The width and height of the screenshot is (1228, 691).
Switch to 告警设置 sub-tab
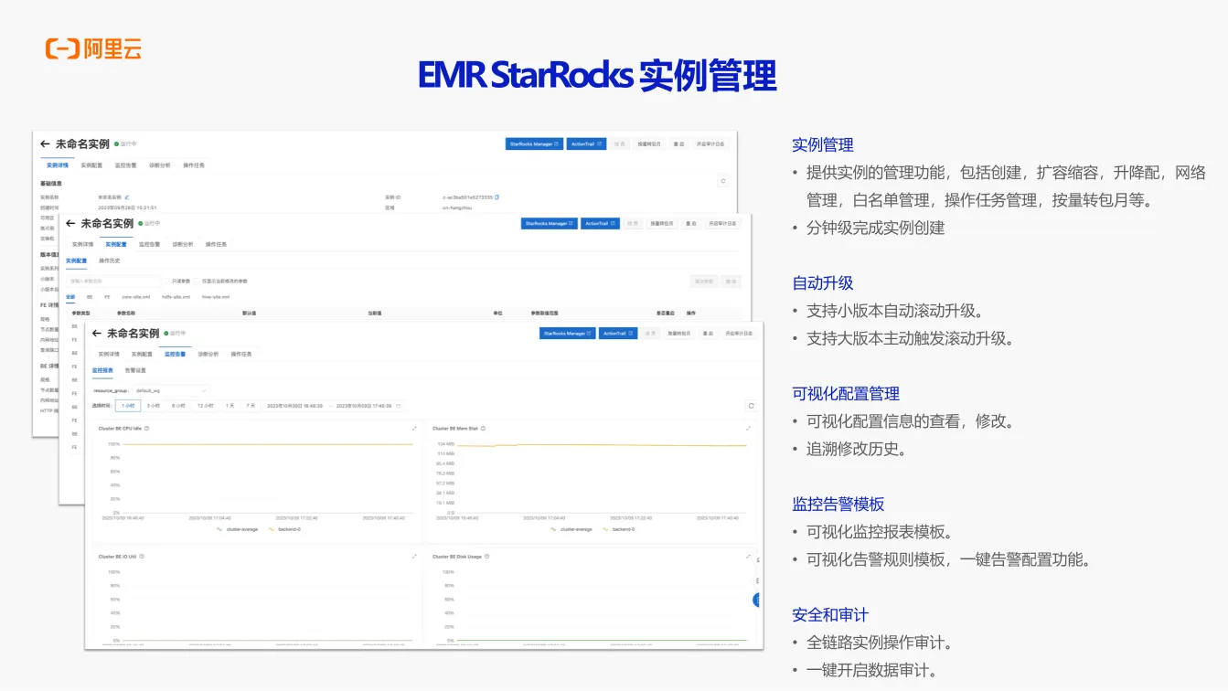[x=135, y=371]
